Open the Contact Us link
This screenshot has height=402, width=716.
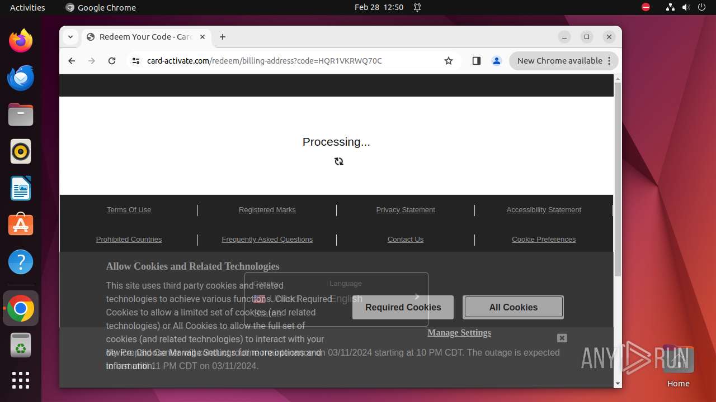[x=406, y=240]
